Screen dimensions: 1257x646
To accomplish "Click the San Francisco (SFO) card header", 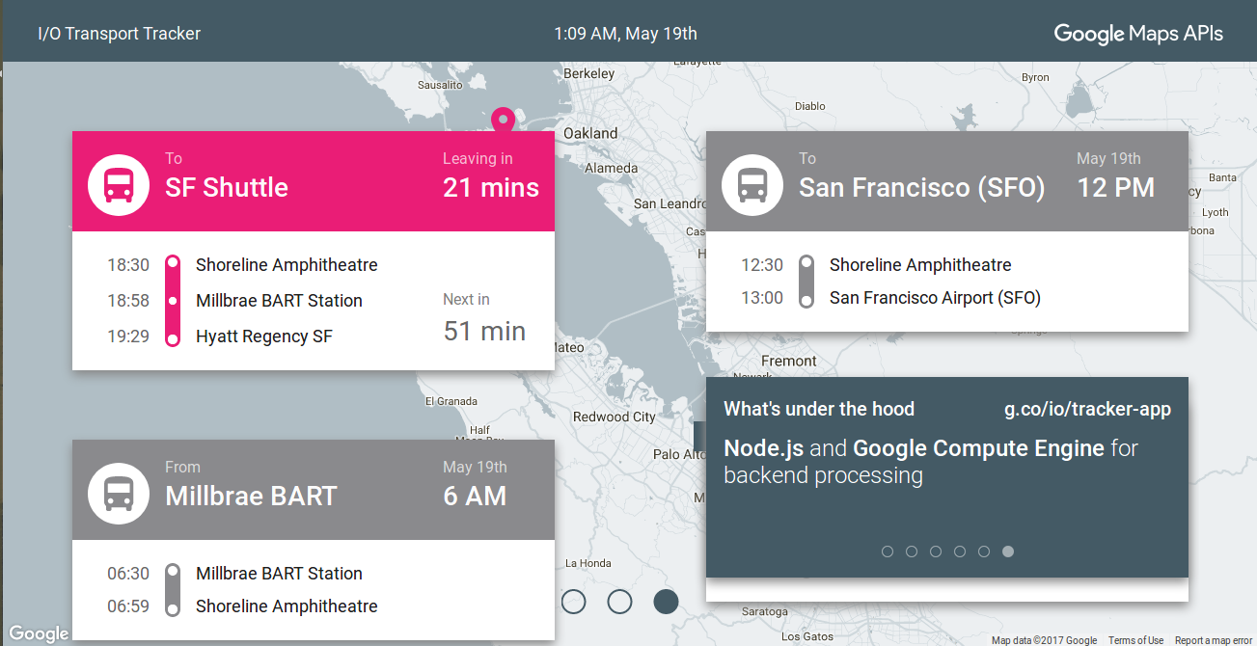I will click(x=947, y=181).
